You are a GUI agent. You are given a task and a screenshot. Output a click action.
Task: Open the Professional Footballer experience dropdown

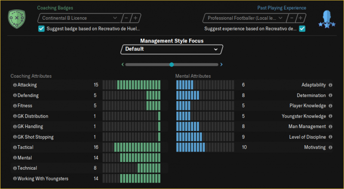(244, 18)
